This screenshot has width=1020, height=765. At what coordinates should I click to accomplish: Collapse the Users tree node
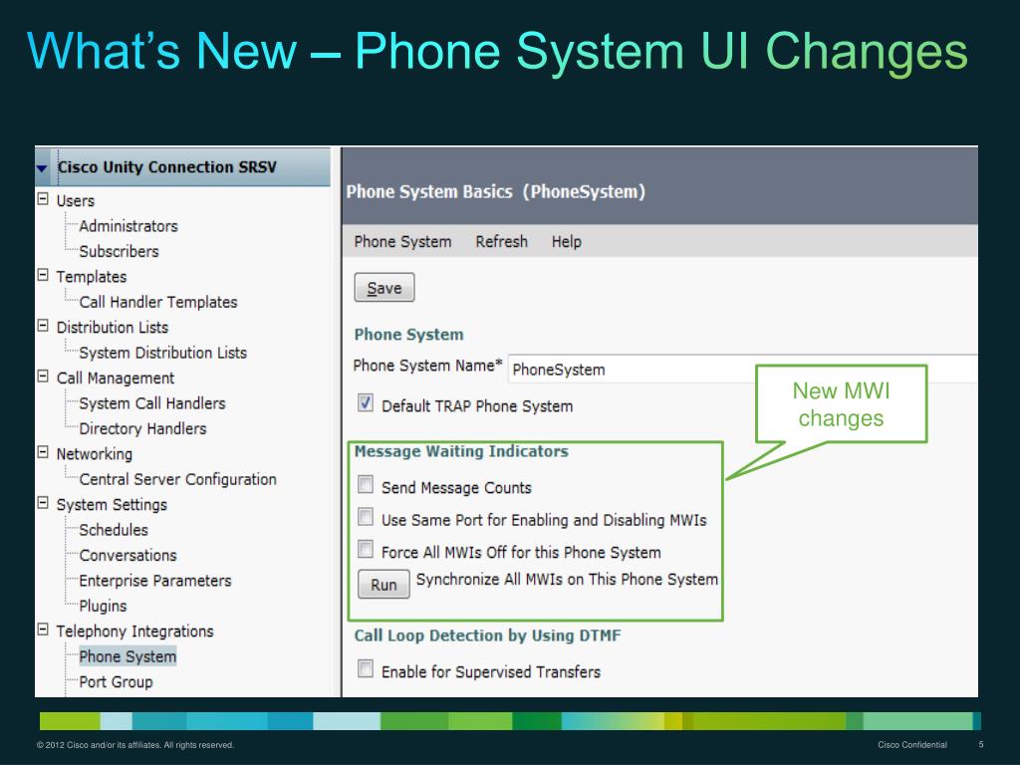click(43, 199)
